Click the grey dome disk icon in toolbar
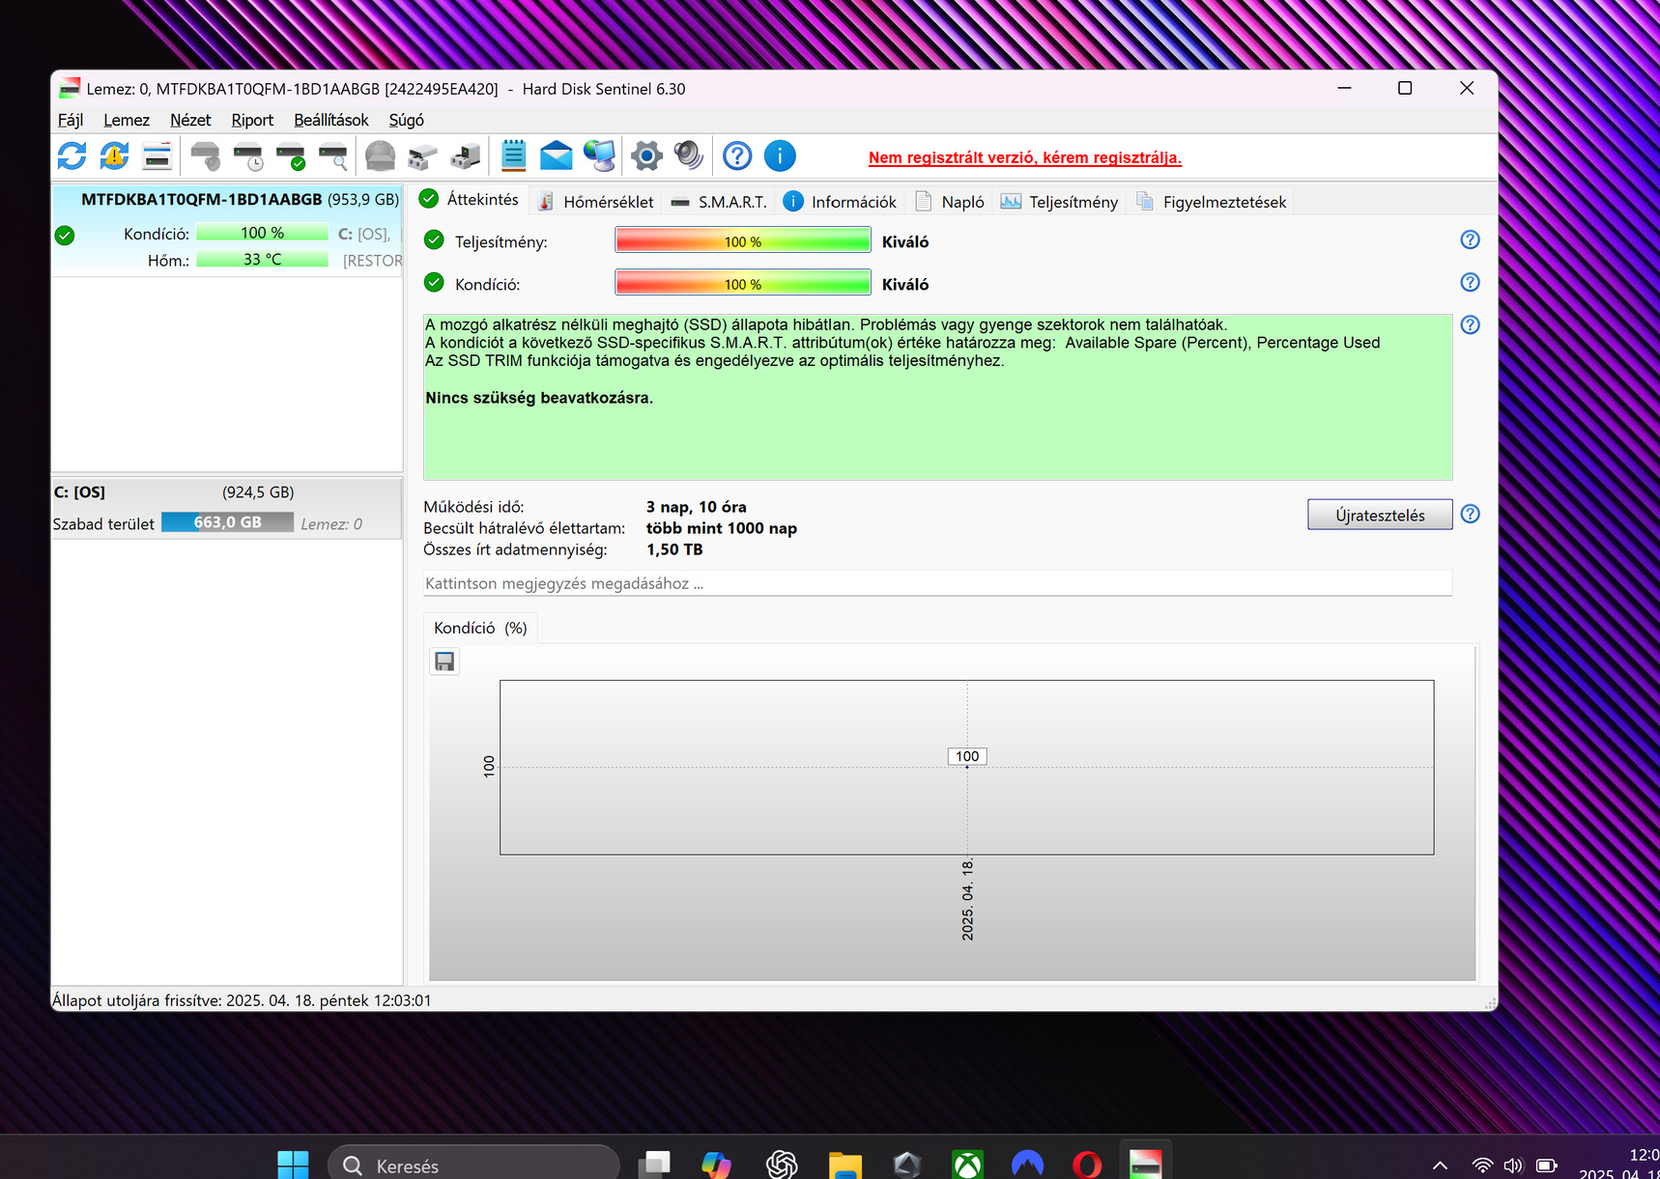 380,155
